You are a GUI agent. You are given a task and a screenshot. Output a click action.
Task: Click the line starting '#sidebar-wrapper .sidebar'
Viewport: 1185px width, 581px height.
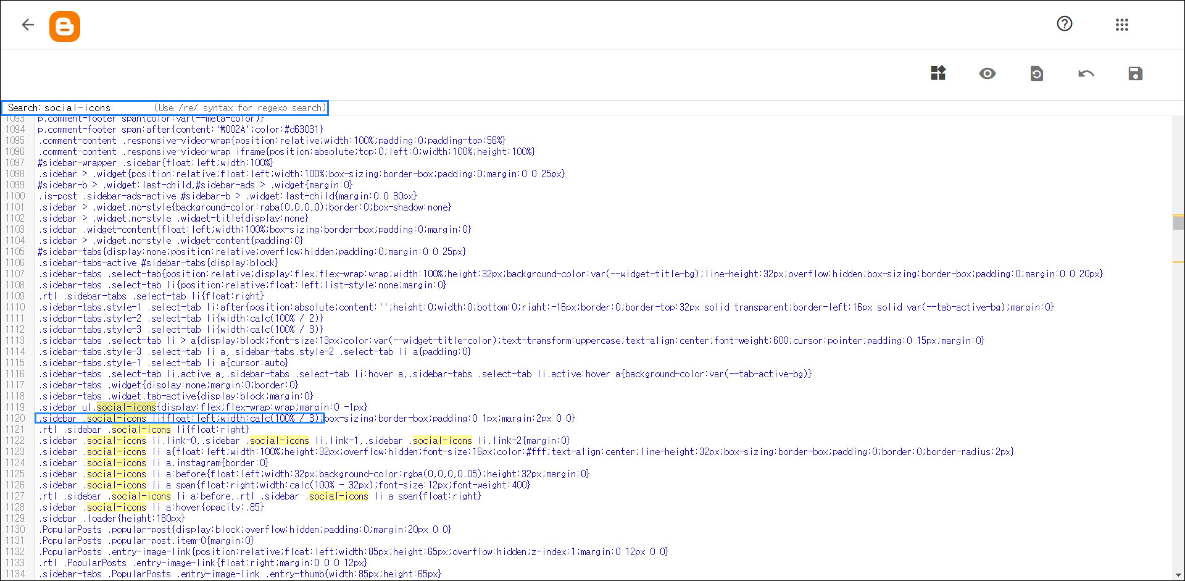[156, 162]
